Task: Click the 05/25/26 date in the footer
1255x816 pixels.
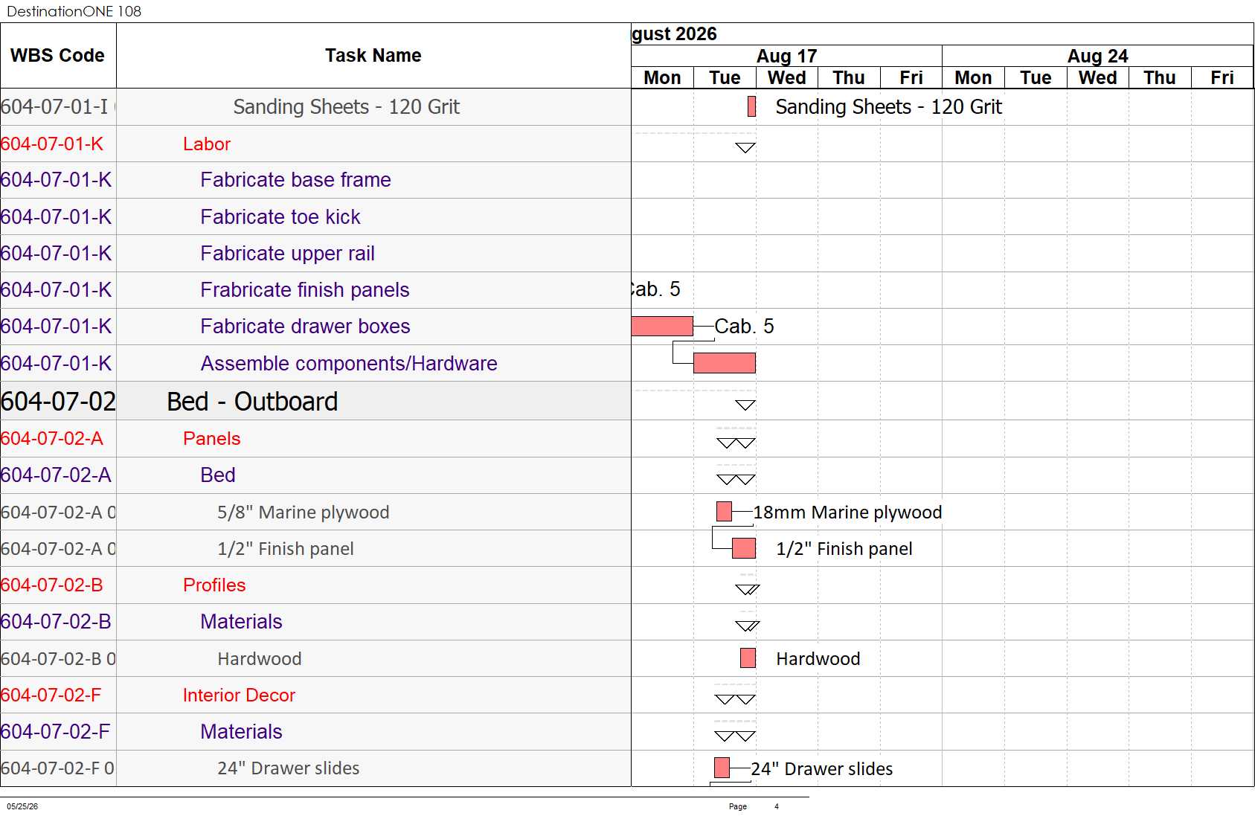Action: point(22,806)
